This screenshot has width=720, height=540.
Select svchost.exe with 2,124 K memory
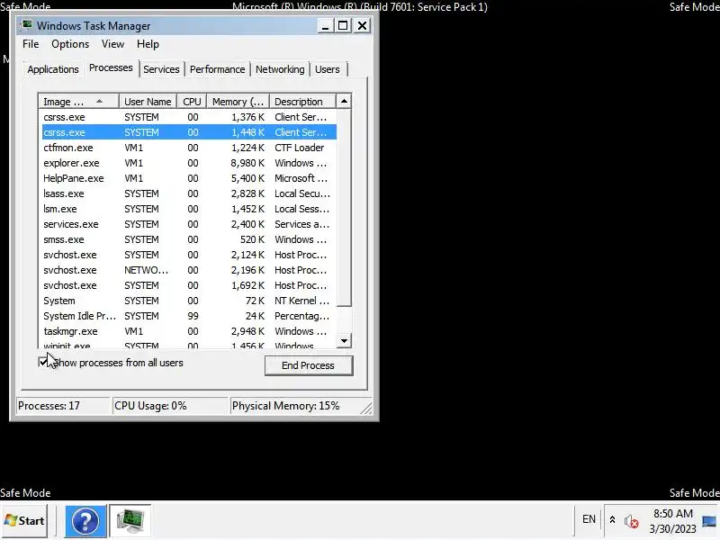coord(188,255)
